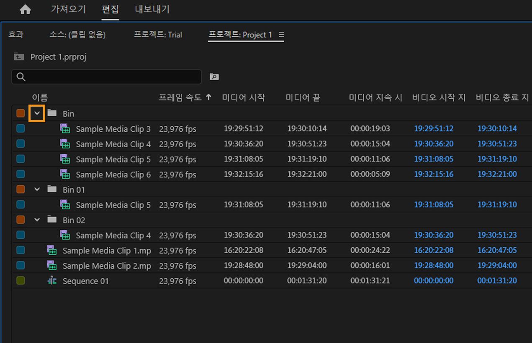The image size is (532, 343).
Task: Sort by 미디어 시작 column header
Action: pyautogui.click(x=244, y=97)
